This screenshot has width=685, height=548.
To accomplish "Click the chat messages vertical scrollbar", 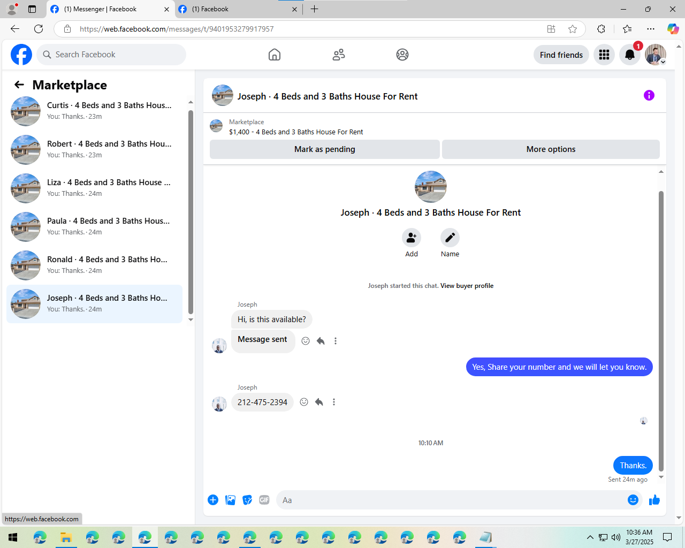I will coord(661,331).
